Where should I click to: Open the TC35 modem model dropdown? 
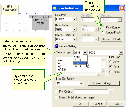tap(121, 53)
